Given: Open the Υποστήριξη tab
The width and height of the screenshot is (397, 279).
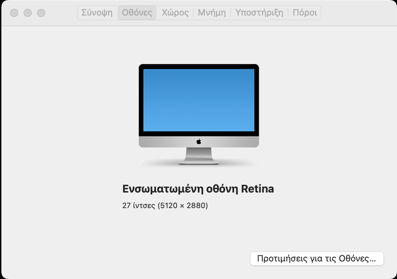Looking at the screenshot, I should tap(259, 13).
